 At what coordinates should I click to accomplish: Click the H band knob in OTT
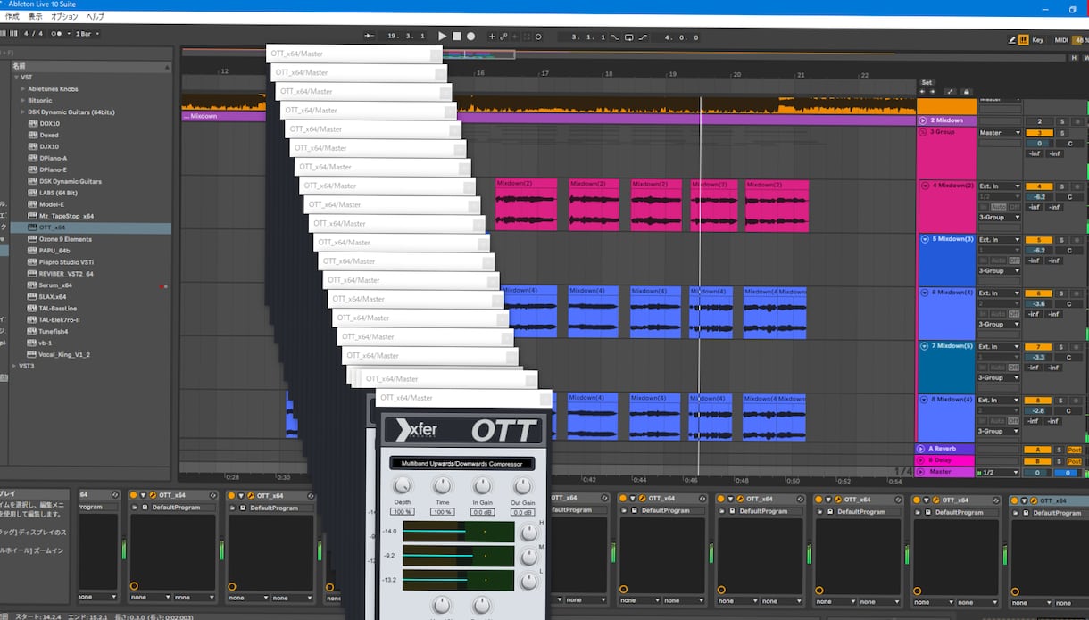[x=528, y=533]
